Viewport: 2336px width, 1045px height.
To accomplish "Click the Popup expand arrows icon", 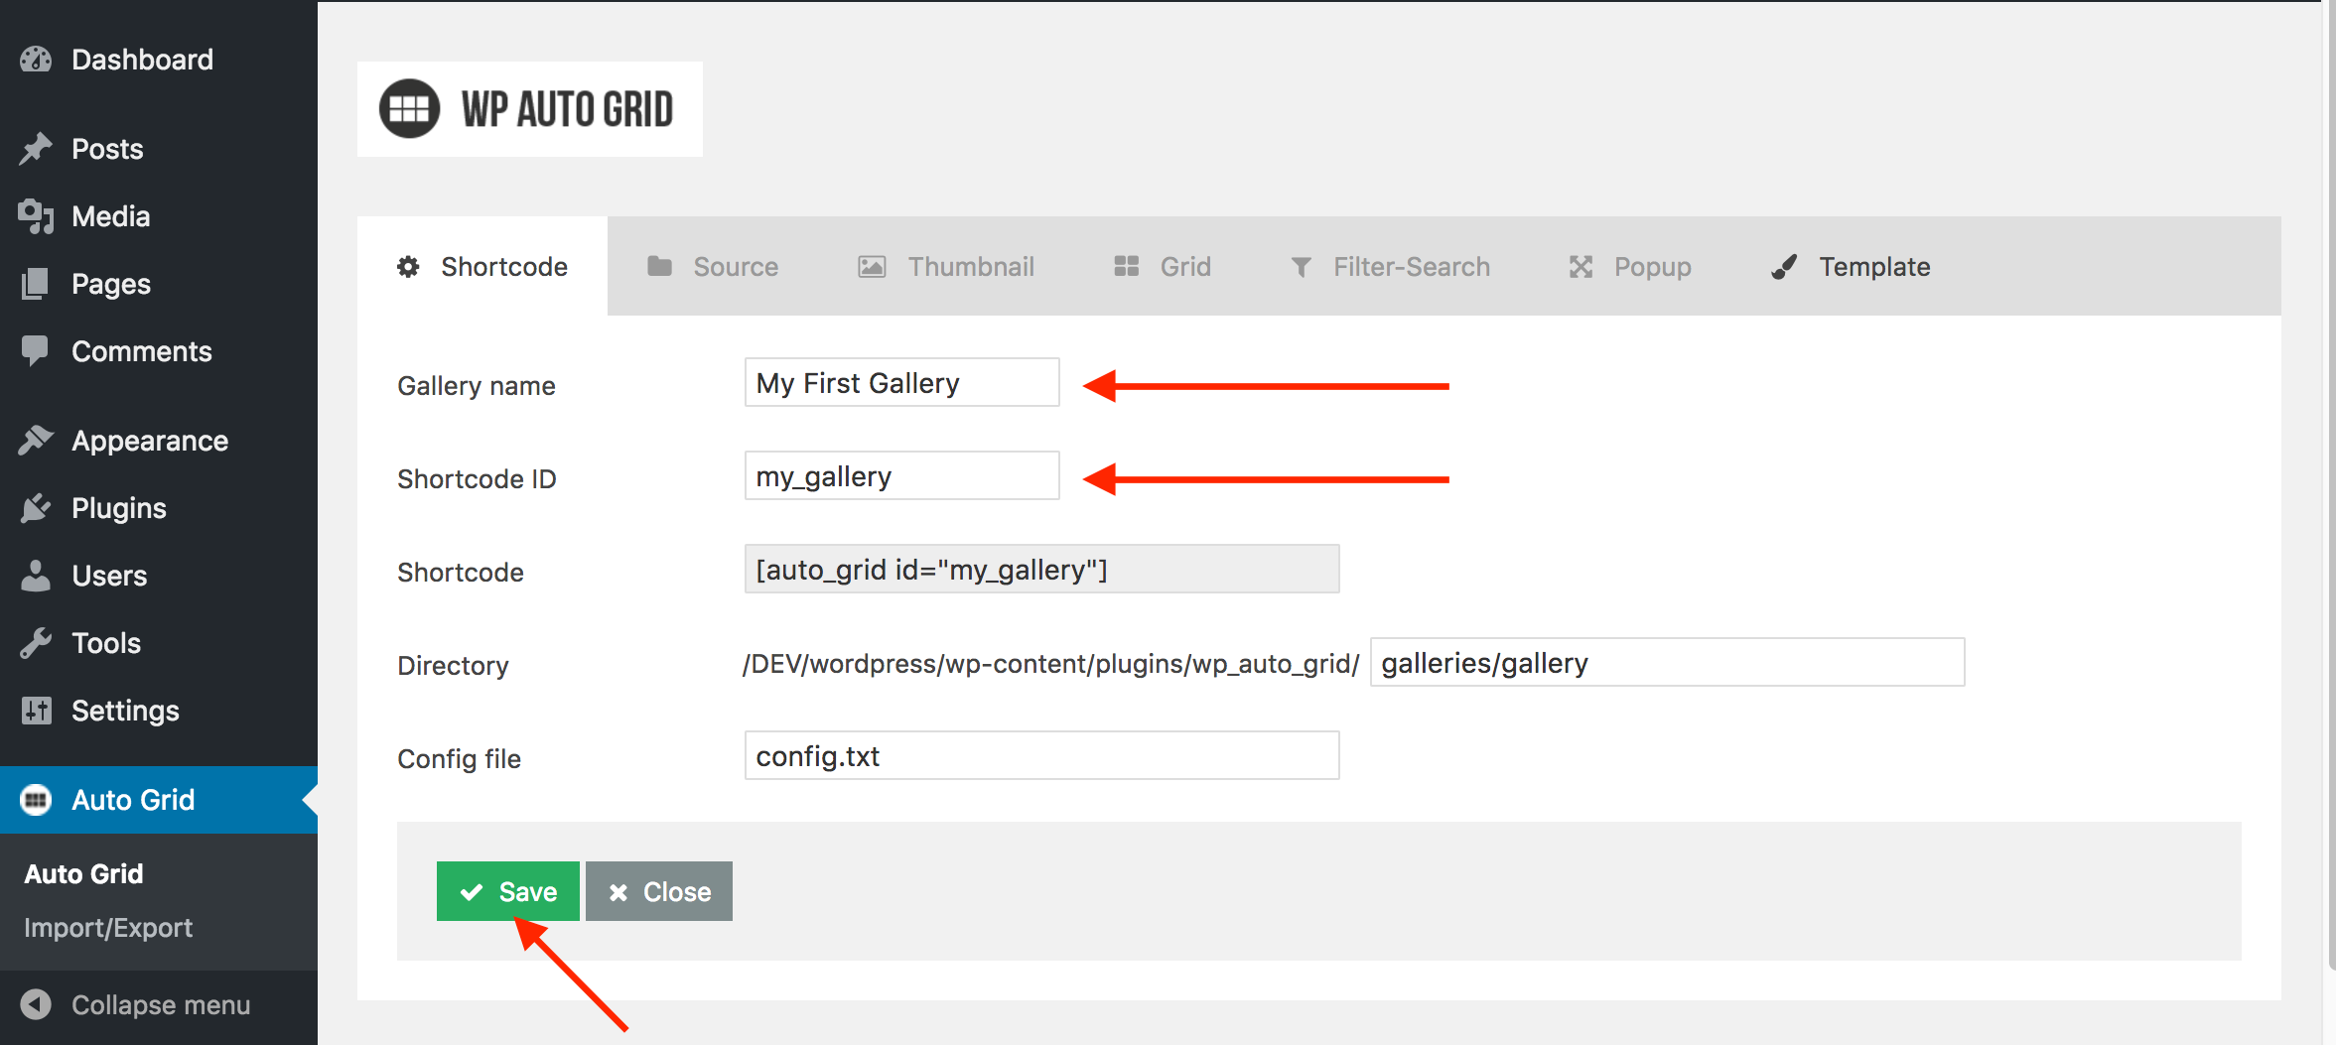I will (1580, 266).
